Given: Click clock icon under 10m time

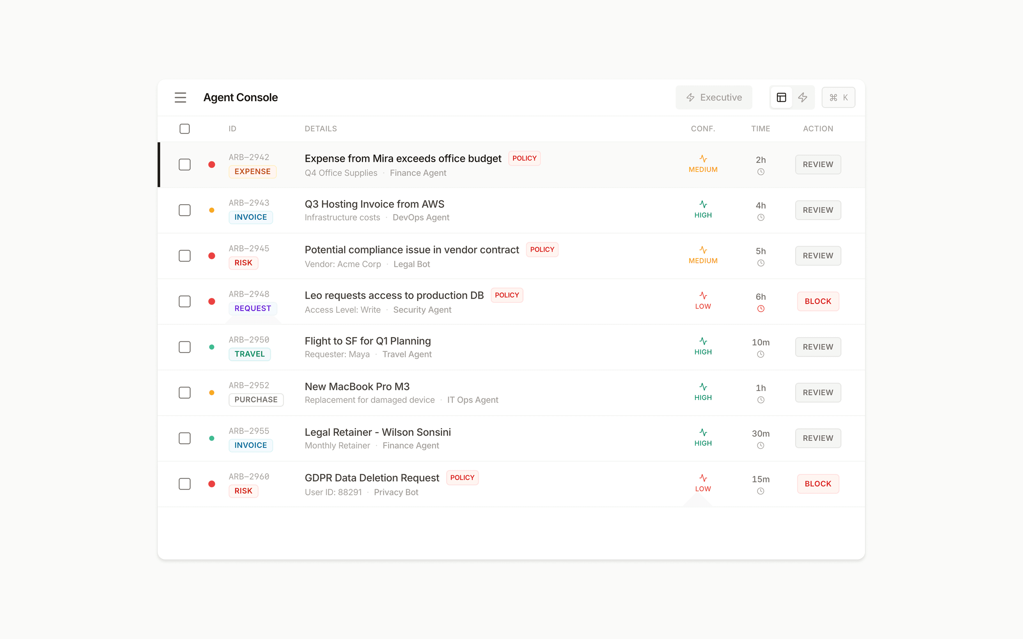Looking at the screenshot, I should click(x=761, y=355).
